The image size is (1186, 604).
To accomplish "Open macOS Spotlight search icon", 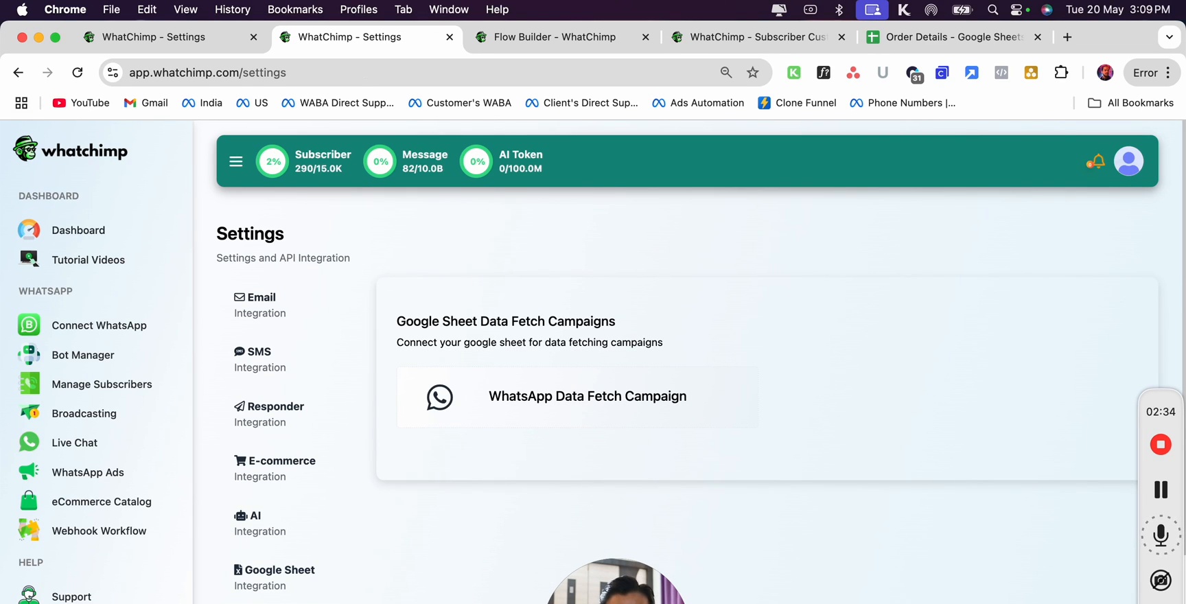I will click(992, 10).
